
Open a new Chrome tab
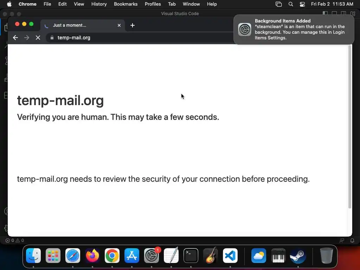[x=133, y=25]
